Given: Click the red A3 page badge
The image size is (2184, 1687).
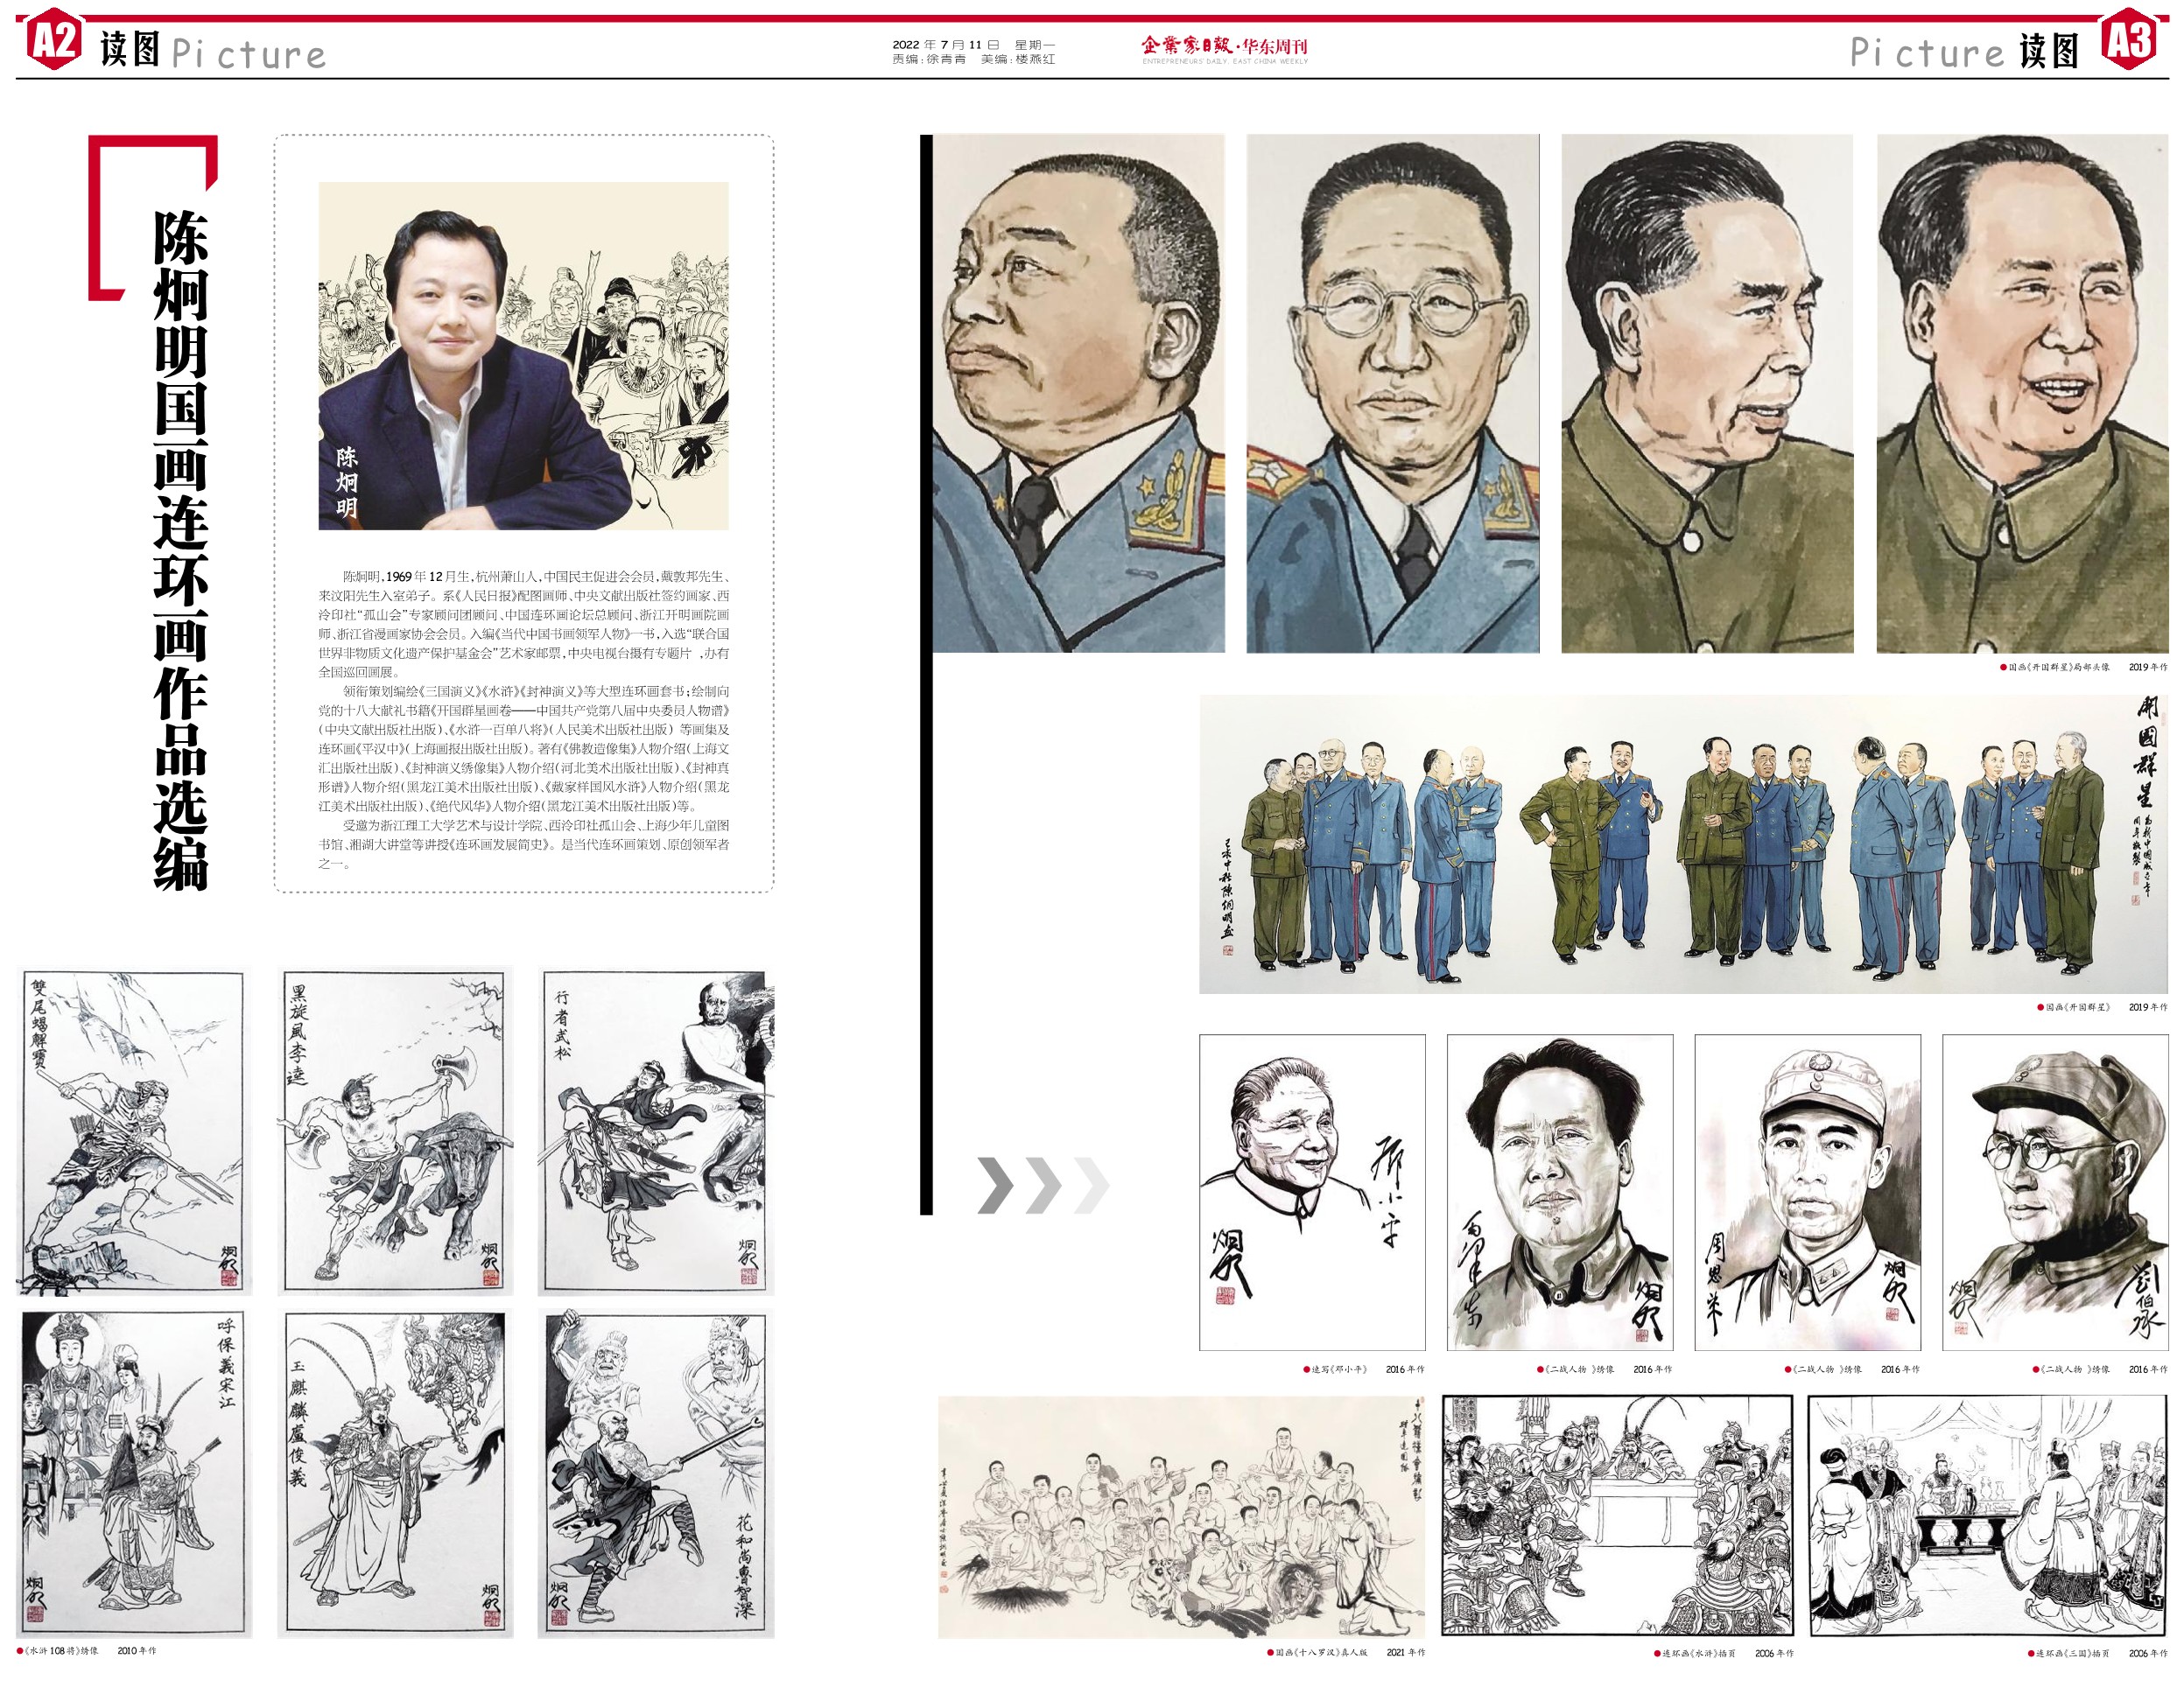Looking at the screenshot, I should [x=2127, y=40].
